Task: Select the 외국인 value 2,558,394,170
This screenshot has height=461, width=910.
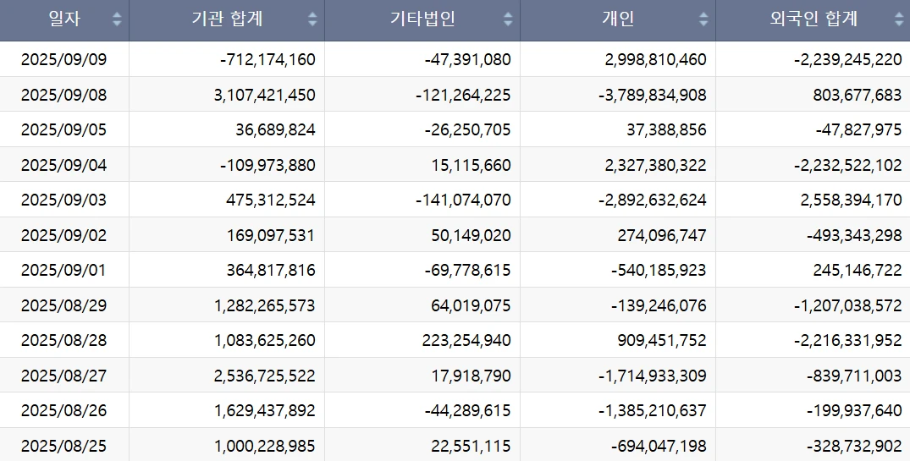Action: [847, 200]
